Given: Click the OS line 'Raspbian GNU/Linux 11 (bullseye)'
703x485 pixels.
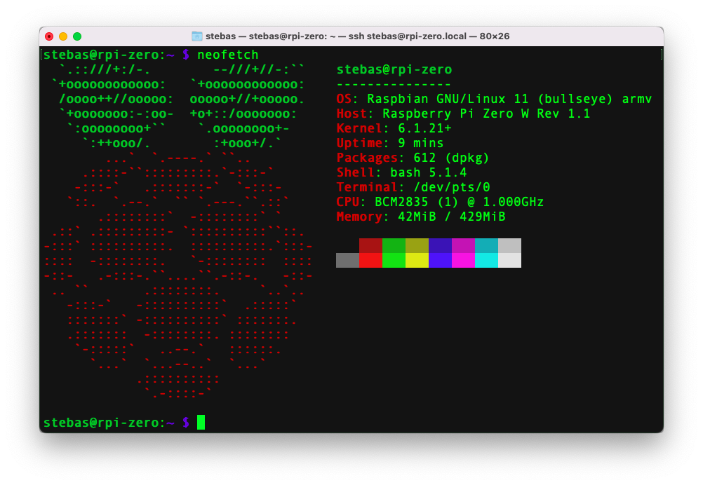Looking at the screenshot, I should [x=490, y=99].
